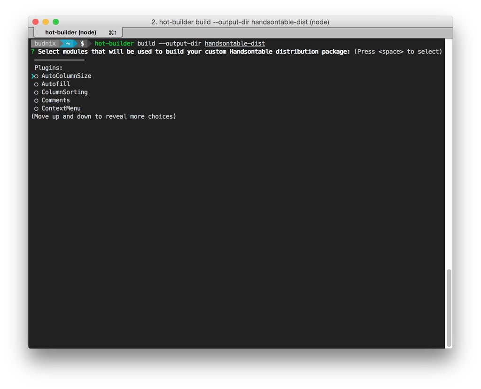Click the Comments text label
The width and height of the screenshot is (481, 389).
[x=55, y=100]
